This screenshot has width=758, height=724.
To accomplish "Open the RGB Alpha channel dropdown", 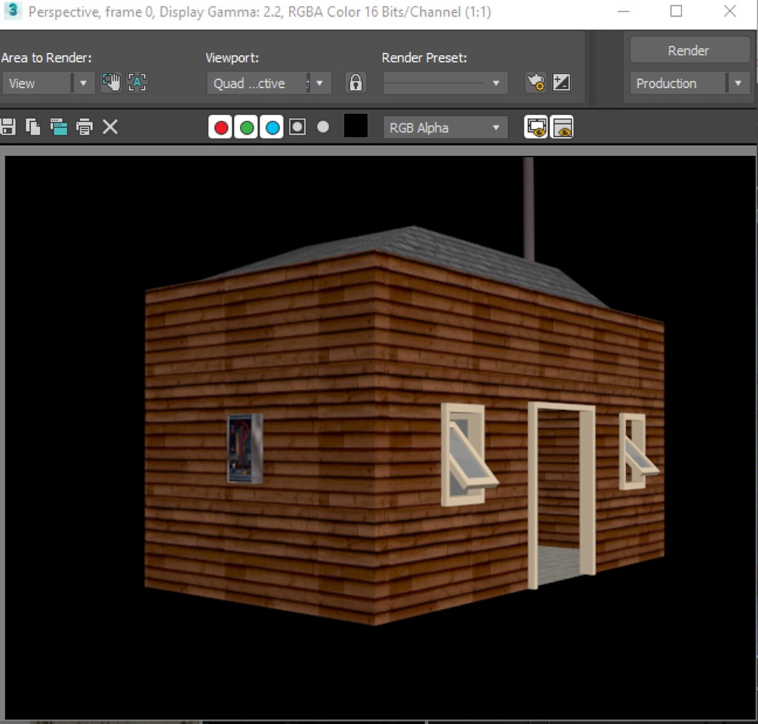I will coord(445,127).
